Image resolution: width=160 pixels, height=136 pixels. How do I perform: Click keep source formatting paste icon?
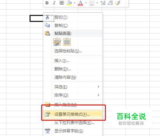(x=57, y=42)
